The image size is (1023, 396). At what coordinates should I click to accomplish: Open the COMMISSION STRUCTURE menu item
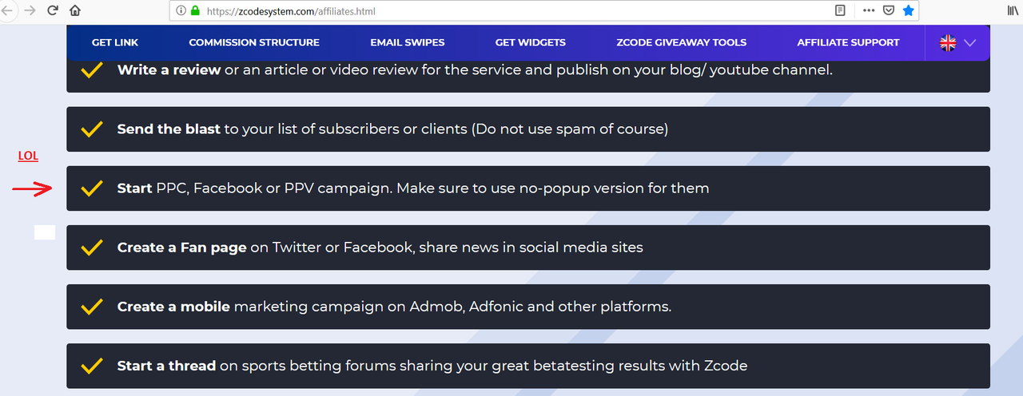(254, 42)
